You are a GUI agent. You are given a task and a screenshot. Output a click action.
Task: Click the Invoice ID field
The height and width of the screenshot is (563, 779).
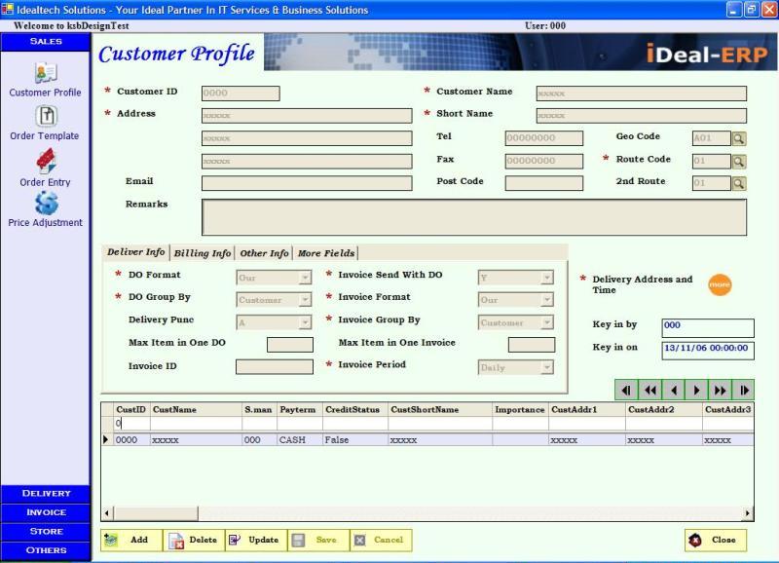[275, 367]
